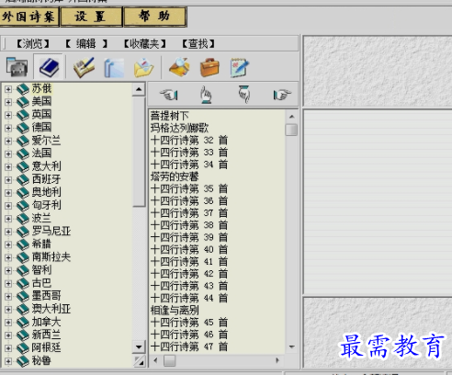Click the hand pointing up icon
Screen dimensions: 452x375
pyautogui.click(x=206, y=94)
